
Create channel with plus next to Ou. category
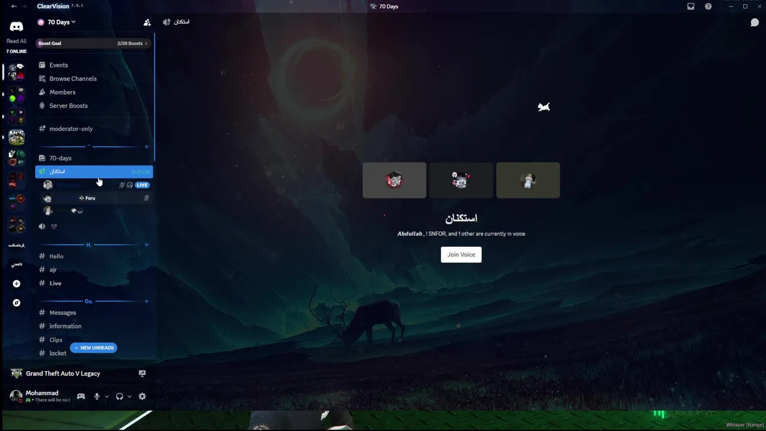pos(147,301)
